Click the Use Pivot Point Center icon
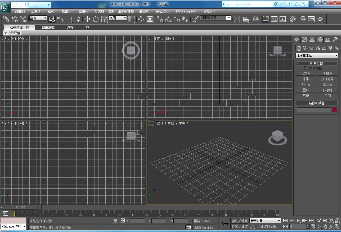This screenshot has width=341, height=232. [x=131, y=19]
